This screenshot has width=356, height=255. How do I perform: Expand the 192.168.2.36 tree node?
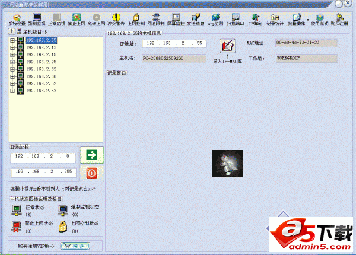(12, 76)
